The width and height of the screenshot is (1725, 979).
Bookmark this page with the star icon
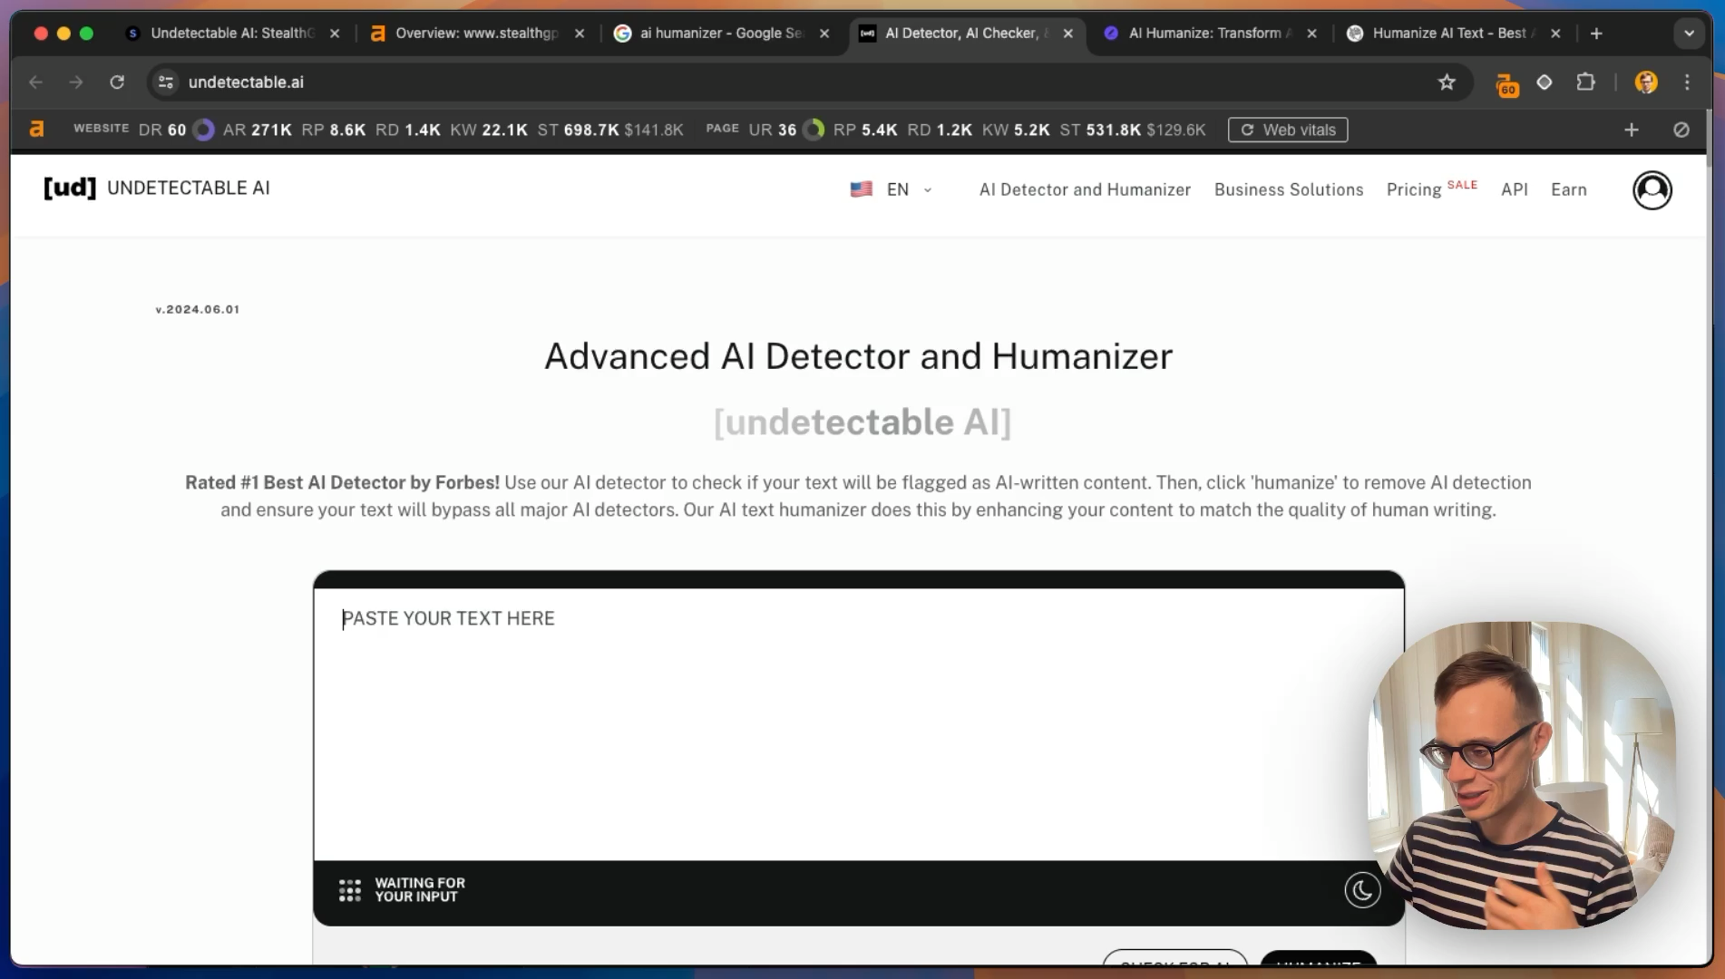(1447, 82)
